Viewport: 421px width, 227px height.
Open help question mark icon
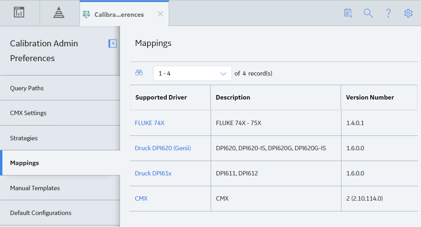pyautogui.click(x=388, y=13)
